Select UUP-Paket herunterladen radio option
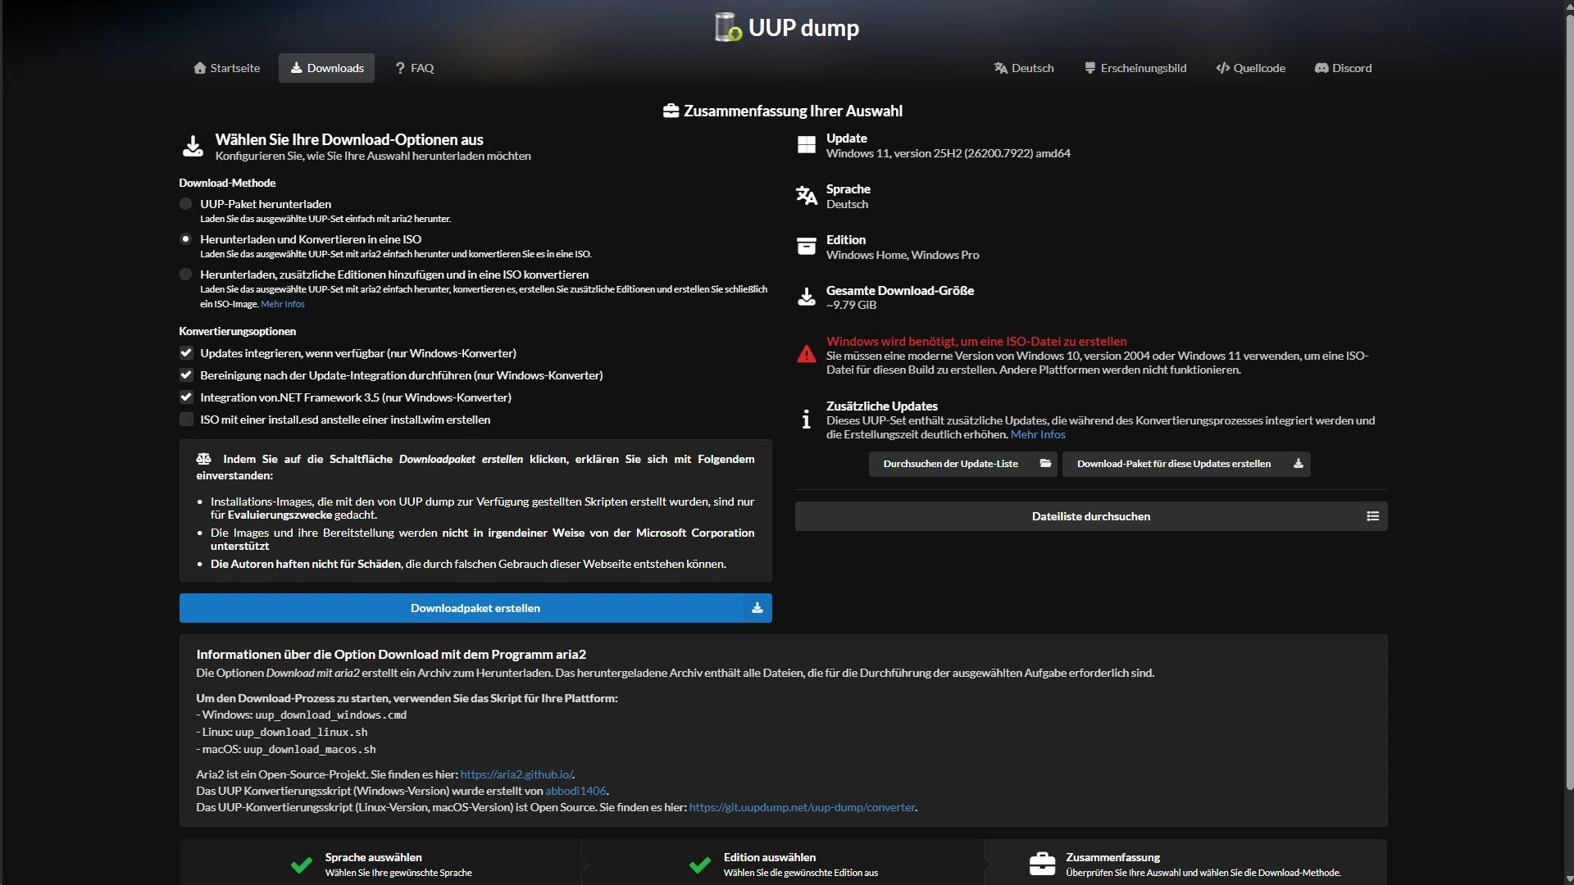 click(186, 204)
